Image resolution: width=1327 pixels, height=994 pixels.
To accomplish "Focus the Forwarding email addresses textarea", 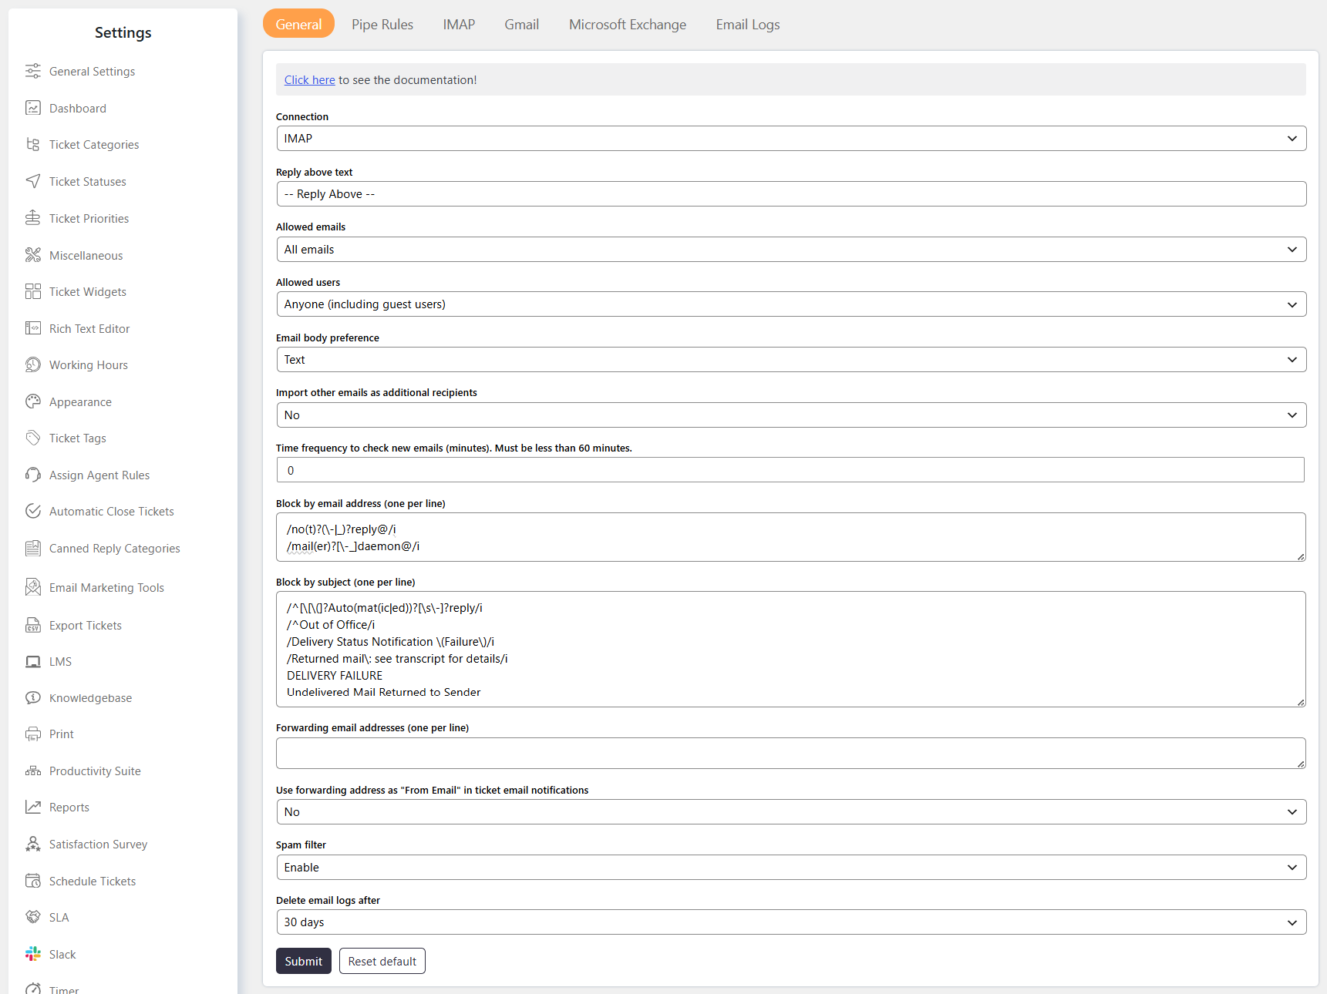I will pos(791,754).
